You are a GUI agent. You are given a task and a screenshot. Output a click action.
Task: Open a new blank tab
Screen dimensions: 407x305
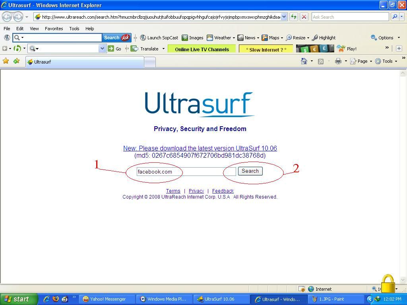(x=150, y=62)
